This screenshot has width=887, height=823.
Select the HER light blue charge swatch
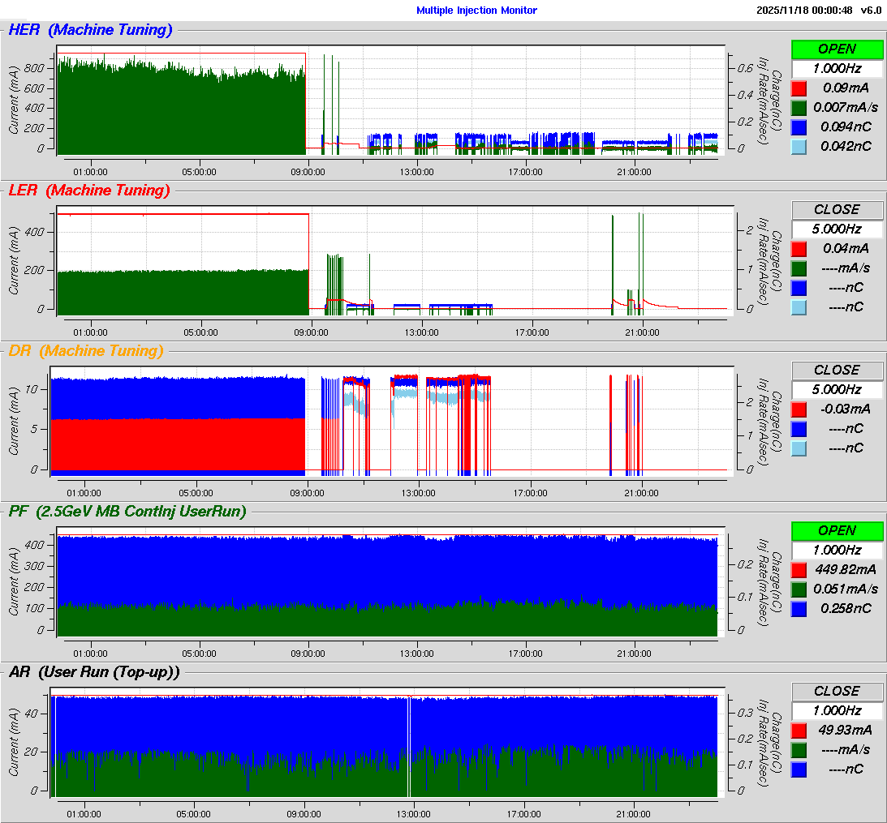click(799, 147)
